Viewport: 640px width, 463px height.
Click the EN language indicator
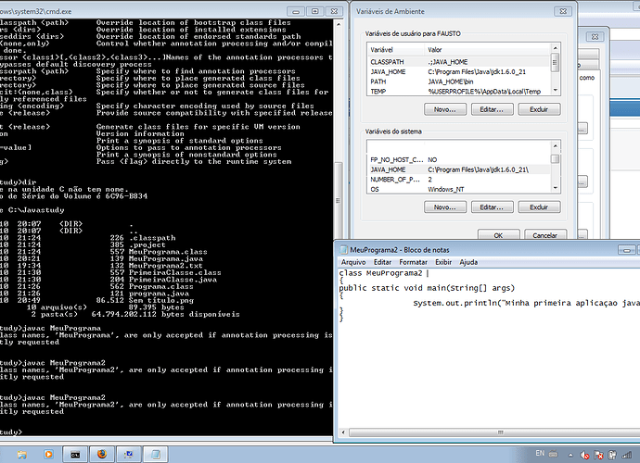pyautogui.click(x=540, y=453)
